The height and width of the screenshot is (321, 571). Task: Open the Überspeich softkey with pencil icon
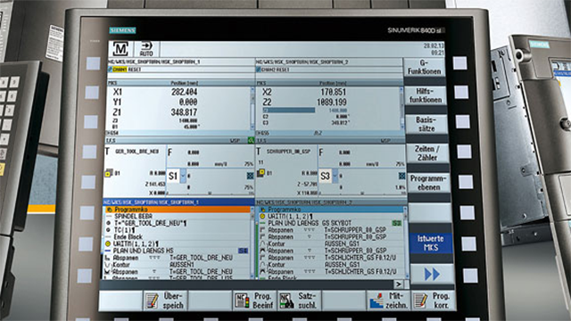pos(165,300)
